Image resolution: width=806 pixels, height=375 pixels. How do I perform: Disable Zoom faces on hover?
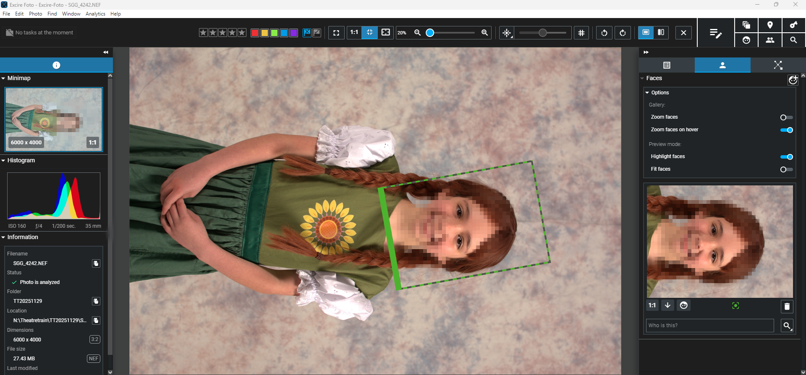[x=786, y=130]
